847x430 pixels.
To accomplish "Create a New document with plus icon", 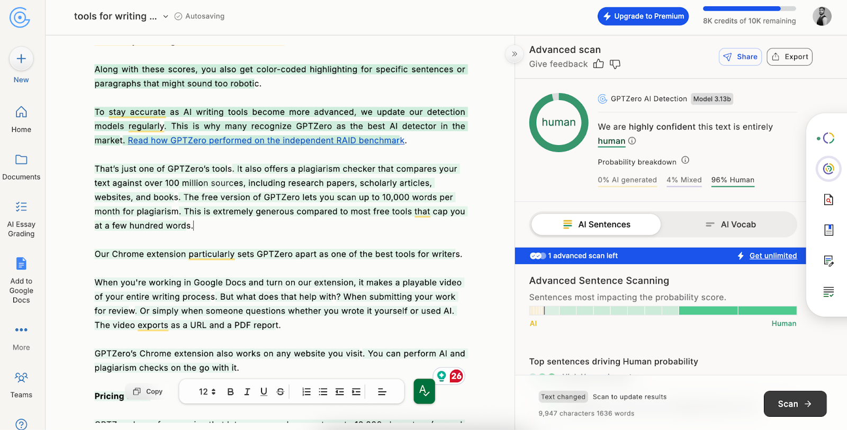I will 21,59.
